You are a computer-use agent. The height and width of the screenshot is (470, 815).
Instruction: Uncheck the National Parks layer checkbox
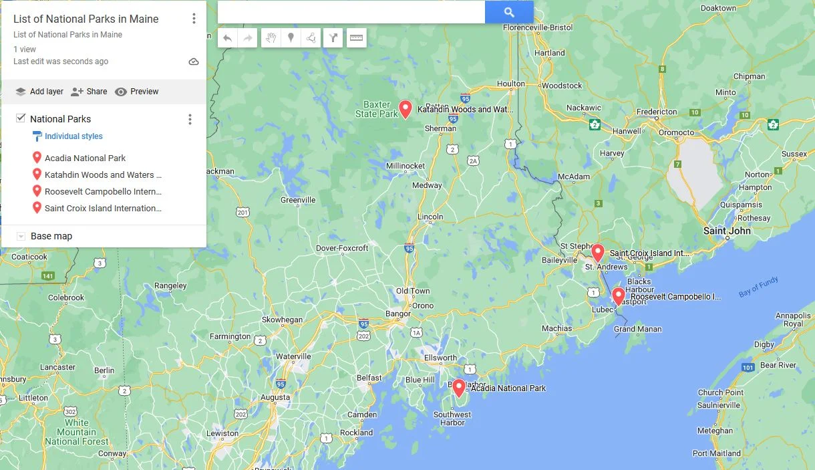[x=21, y=118]
